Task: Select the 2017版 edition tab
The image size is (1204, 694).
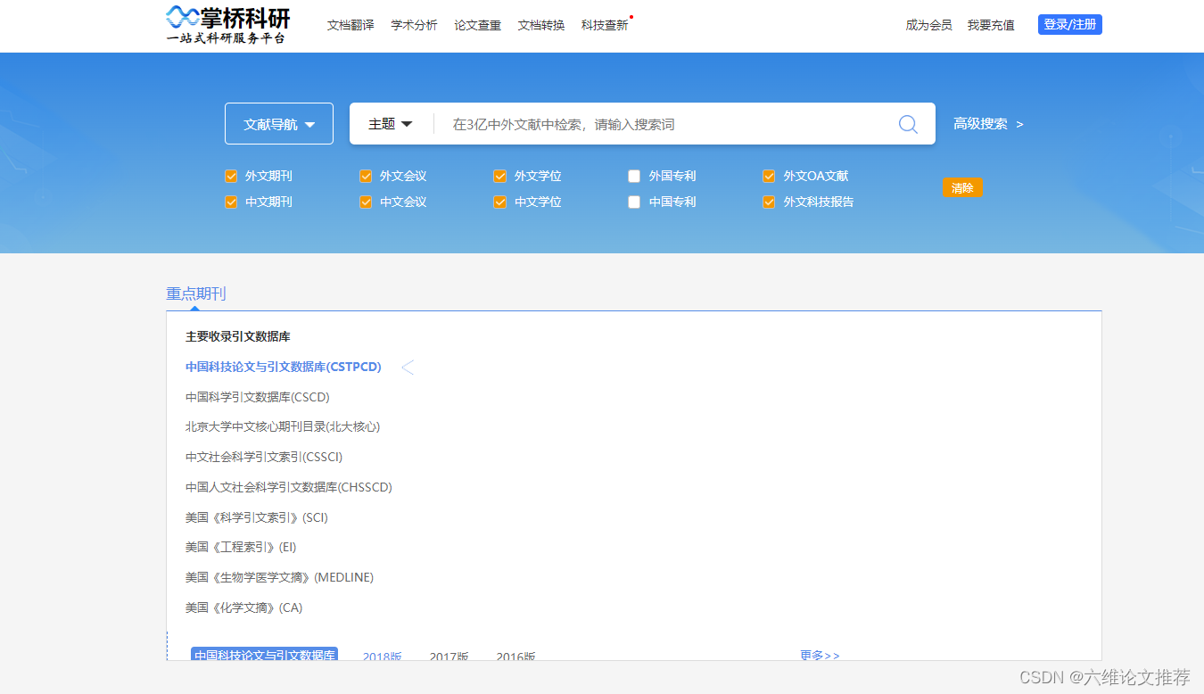Action: [449, 657]
